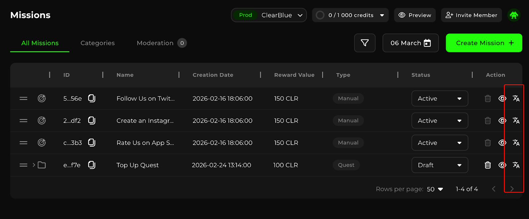Screen dimensions: 529x219
Task: Toggle visibility of Top Up Quest mission
Action: [x=502, y=165]
